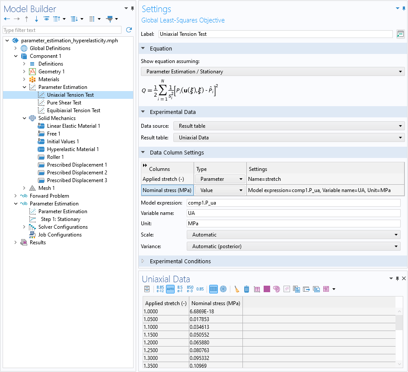408x372 pixels.
Task: Select Hyperelastic Material 1 node
Action: pos(73,149)
